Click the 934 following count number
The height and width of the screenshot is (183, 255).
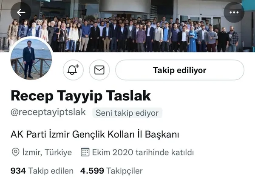tap(18, 171)
